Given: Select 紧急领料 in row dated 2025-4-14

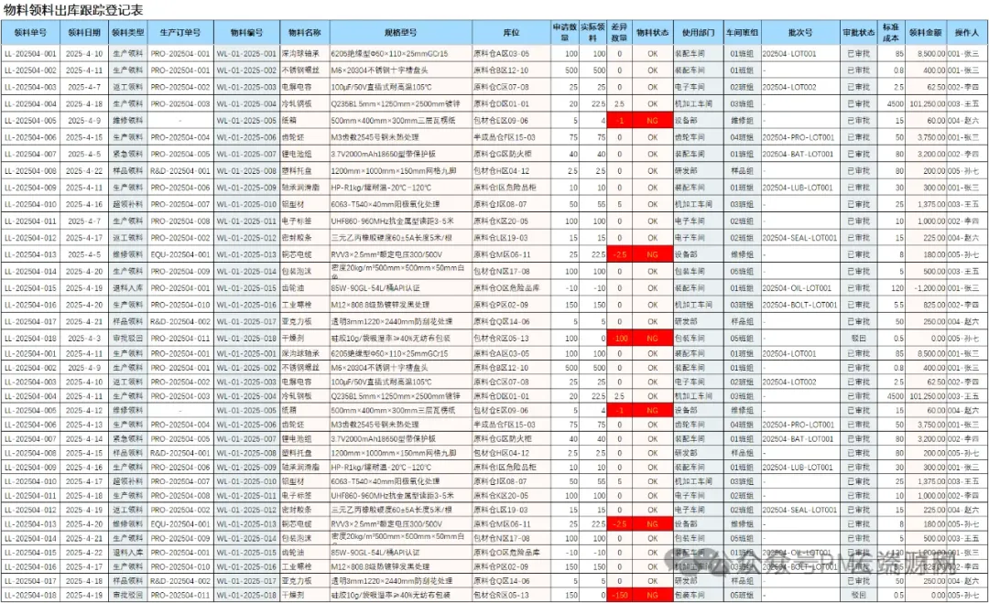Looking at the screenshot, I should tap(127, 438).
